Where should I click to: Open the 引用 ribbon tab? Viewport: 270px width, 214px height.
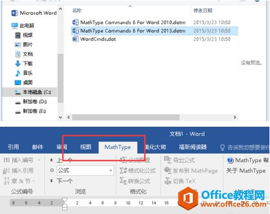tap(14, 147)
